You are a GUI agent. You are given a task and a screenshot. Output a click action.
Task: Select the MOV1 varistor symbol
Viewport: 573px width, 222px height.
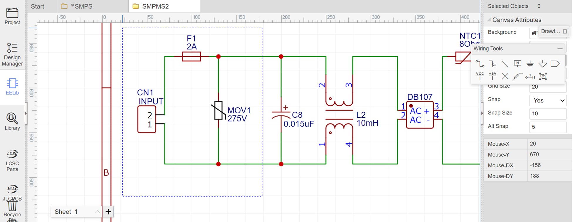(x=218, y=110)
